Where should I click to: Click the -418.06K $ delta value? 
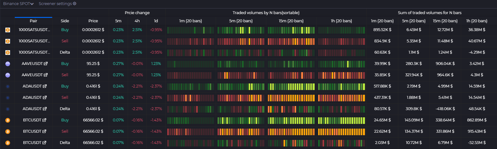(x=445, y=109)
